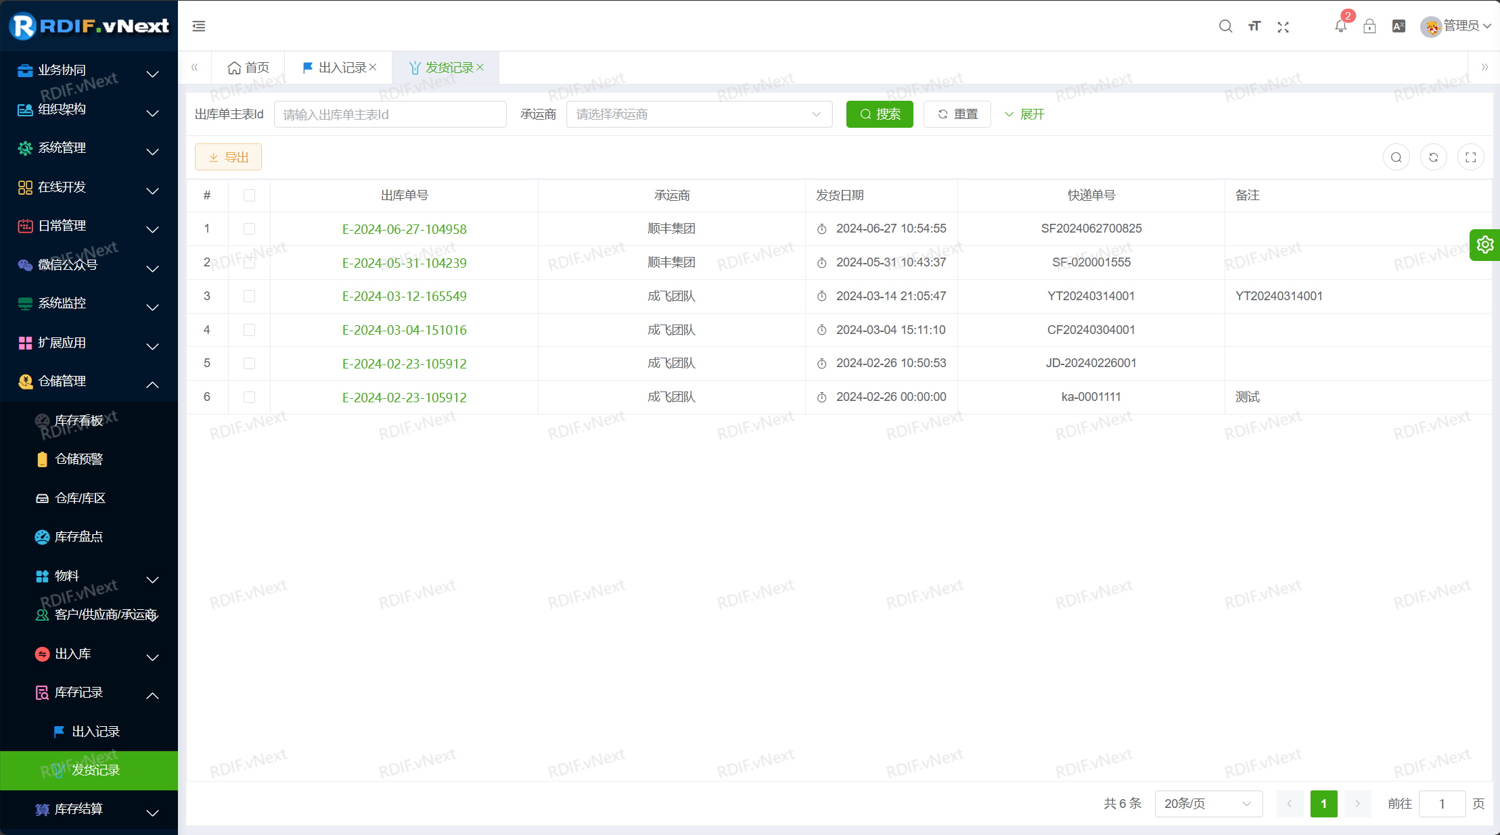
Task: Click the language translation icon
Action: 1399,26
